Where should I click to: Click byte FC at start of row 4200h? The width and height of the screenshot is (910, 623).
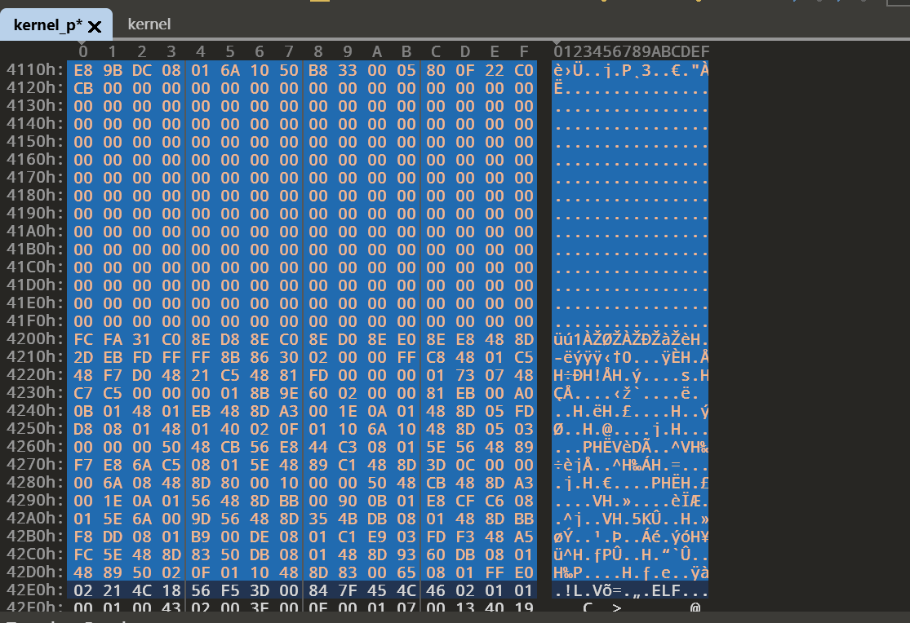(x=83, y=339)
